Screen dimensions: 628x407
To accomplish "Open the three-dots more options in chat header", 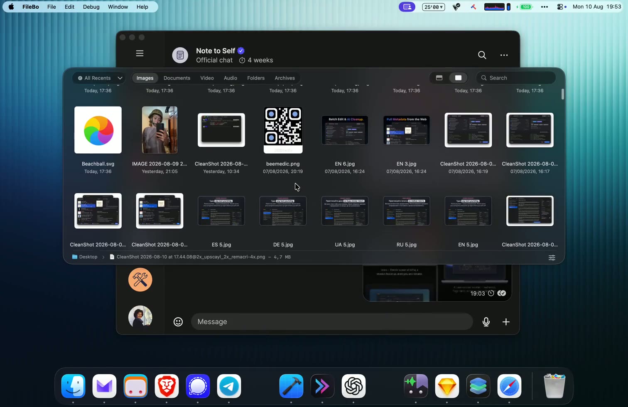I will click(504, 55).
